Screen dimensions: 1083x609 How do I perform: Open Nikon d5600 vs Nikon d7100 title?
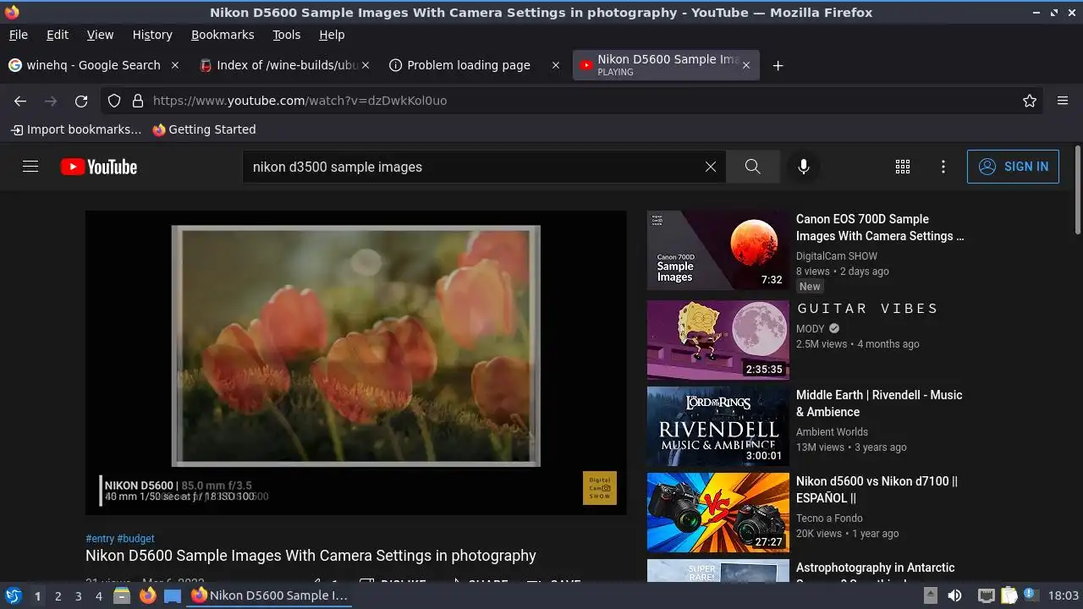(877, 490)
